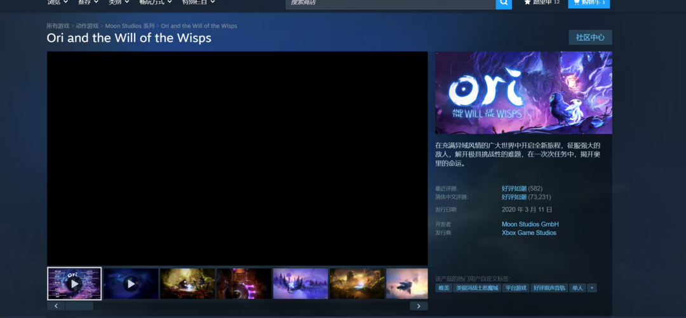686x318 pixels.
Task: Go to 动作游戏 breadcrumb link
Action: pos(87,26)
